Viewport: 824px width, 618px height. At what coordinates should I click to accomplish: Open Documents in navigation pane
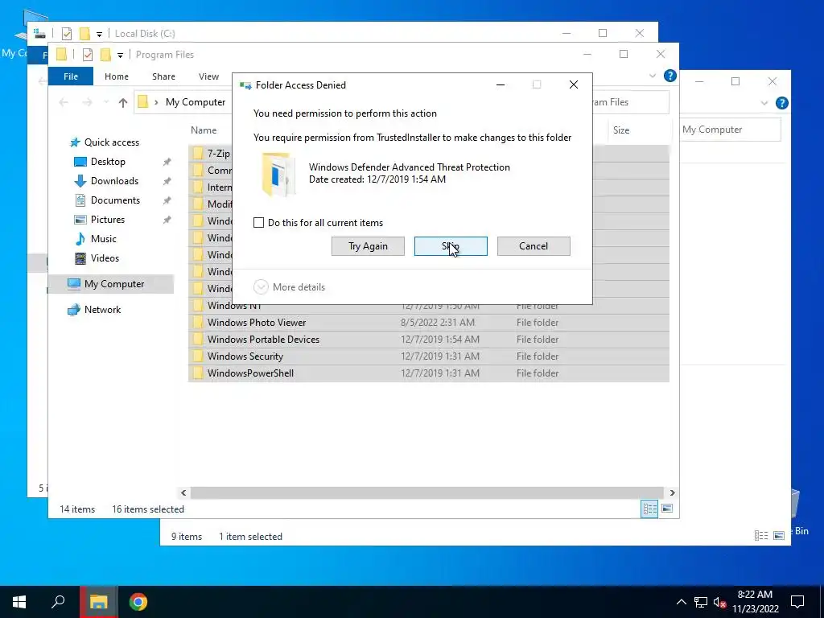115,200
